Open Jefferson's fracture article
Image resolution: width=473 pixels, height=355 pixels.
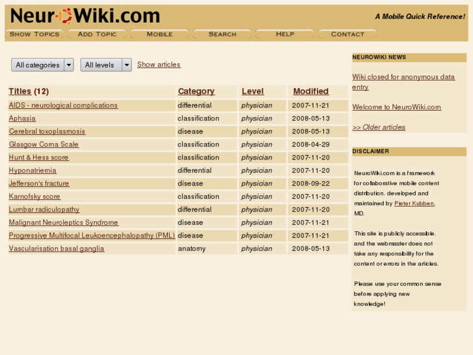coord(39,183)
